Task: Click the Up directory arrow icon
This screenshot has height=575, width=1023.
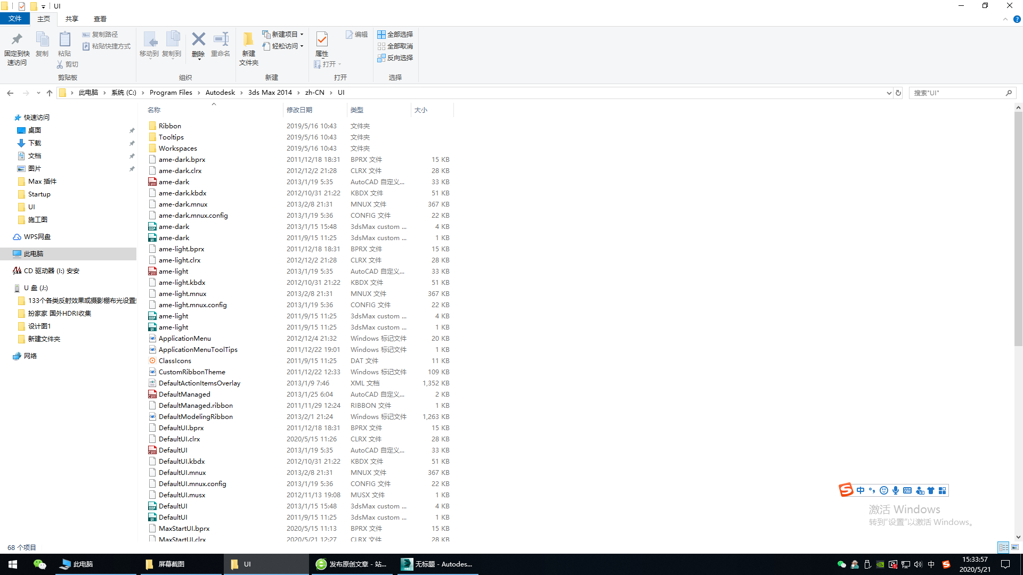Action: click(50, 93)
